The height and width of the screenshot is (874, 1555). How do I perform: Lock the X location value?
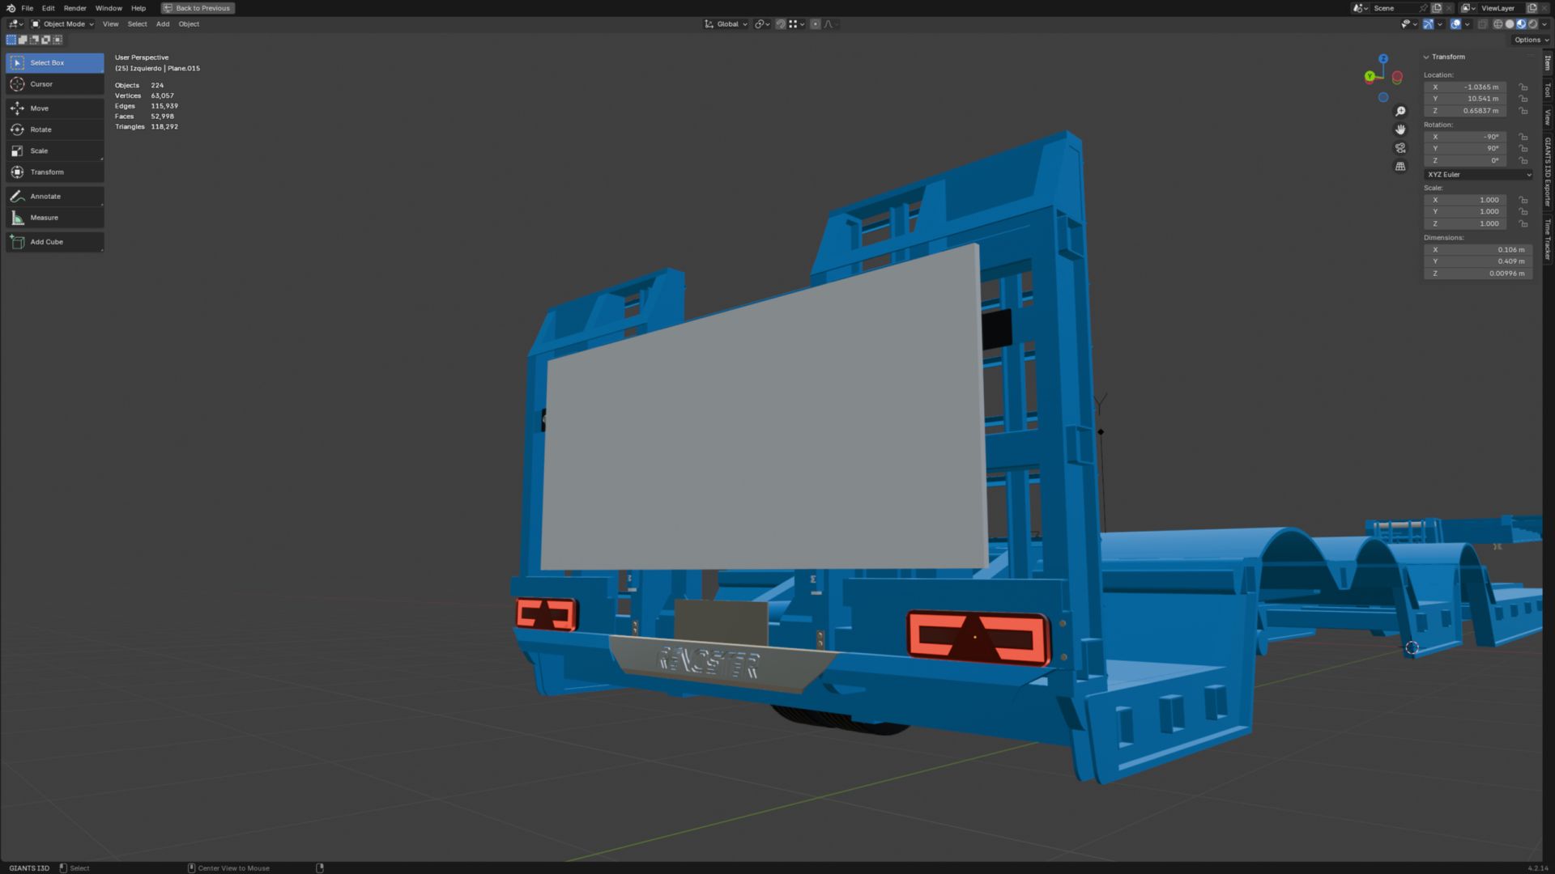[1523, 87]
